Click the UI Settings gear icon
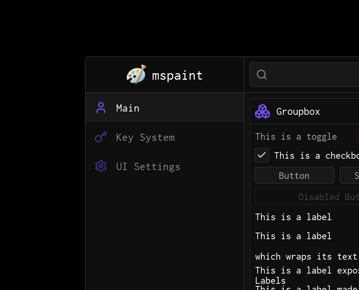The width and height of the screenshot is (359, 290). pos(101,166)
